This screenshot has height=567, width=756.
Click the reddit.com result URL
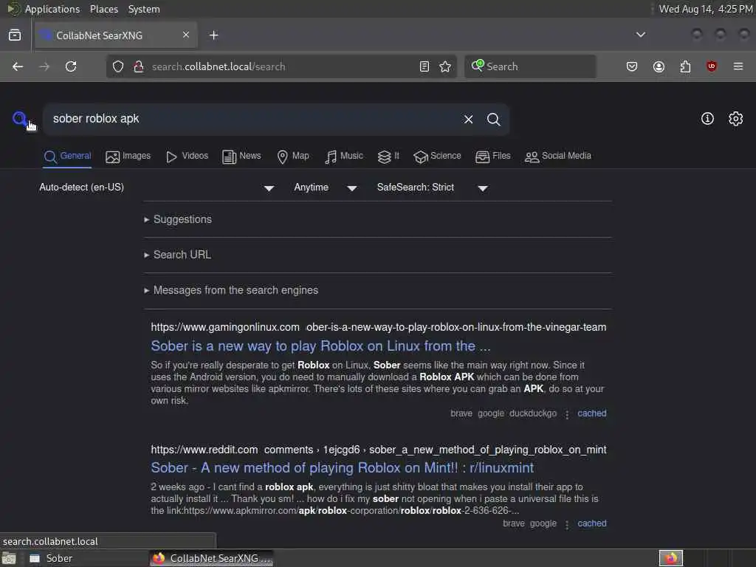click(x=379, y=450)
